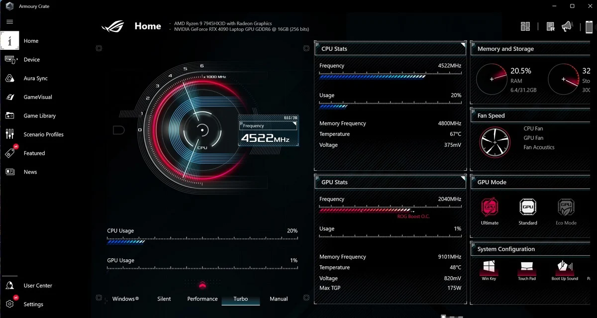
Task: Open Device via its keyboard icon
Action: click(10, 59)
